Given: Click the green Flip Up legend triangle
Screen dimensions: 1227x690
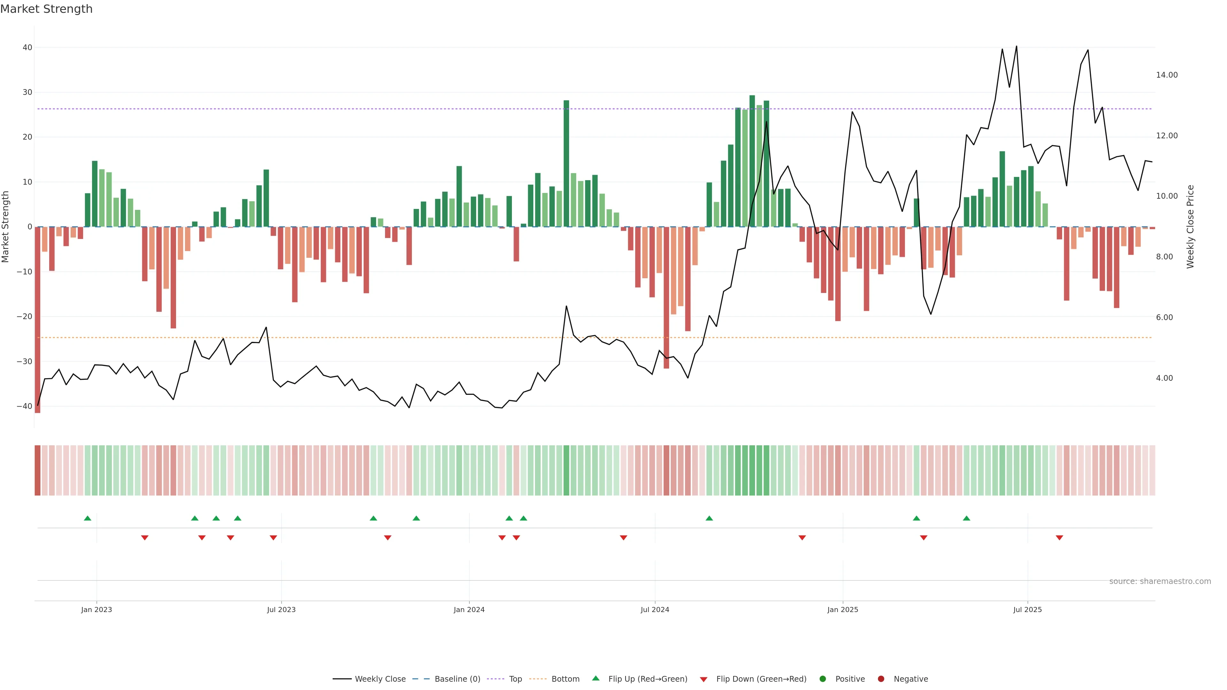Looking at the screenshot, I should (595, 678).
